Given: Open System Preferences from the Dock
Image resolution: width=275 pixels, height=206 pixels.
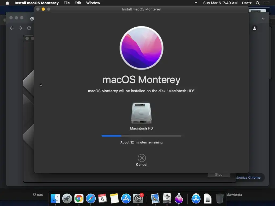Looking at the screenshot, I should pos(138,198).
